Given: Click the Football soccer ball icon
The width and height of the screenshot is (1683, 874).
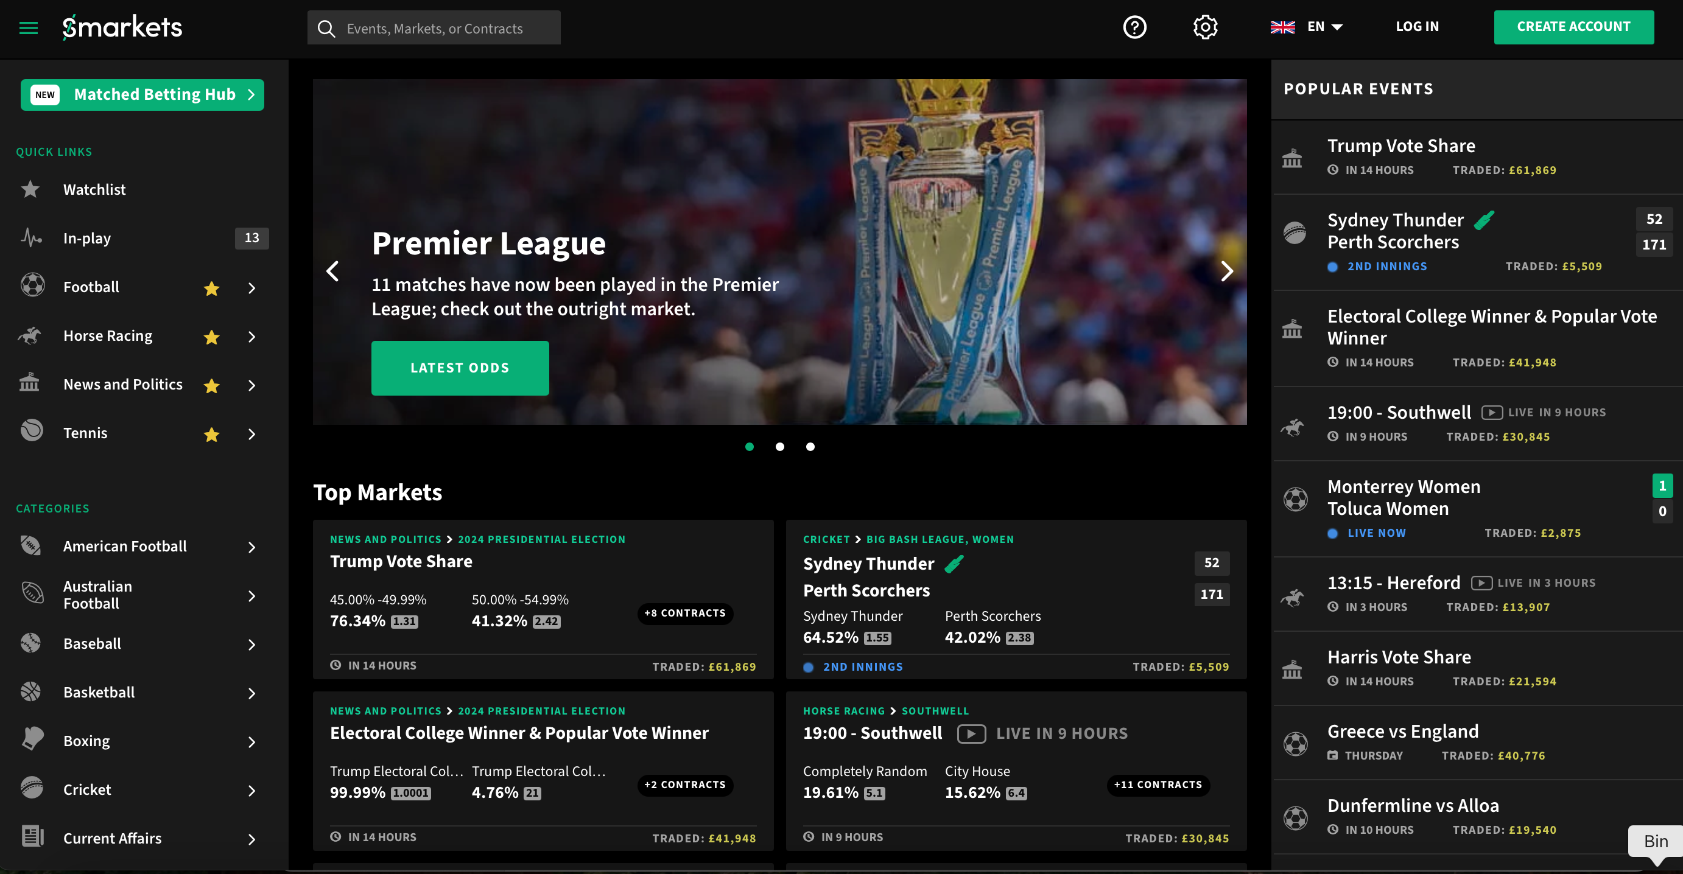Looking at the screenshot, I should pyautogui.click(x=32, y=286).
